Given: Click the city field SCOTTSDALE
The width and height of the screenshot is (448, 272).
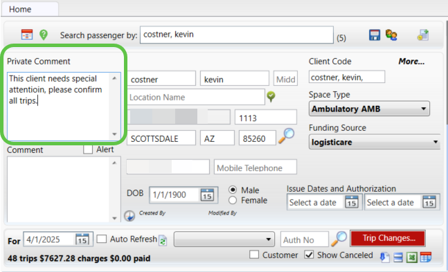Looking at the screenshot, I should coord(161,138).
